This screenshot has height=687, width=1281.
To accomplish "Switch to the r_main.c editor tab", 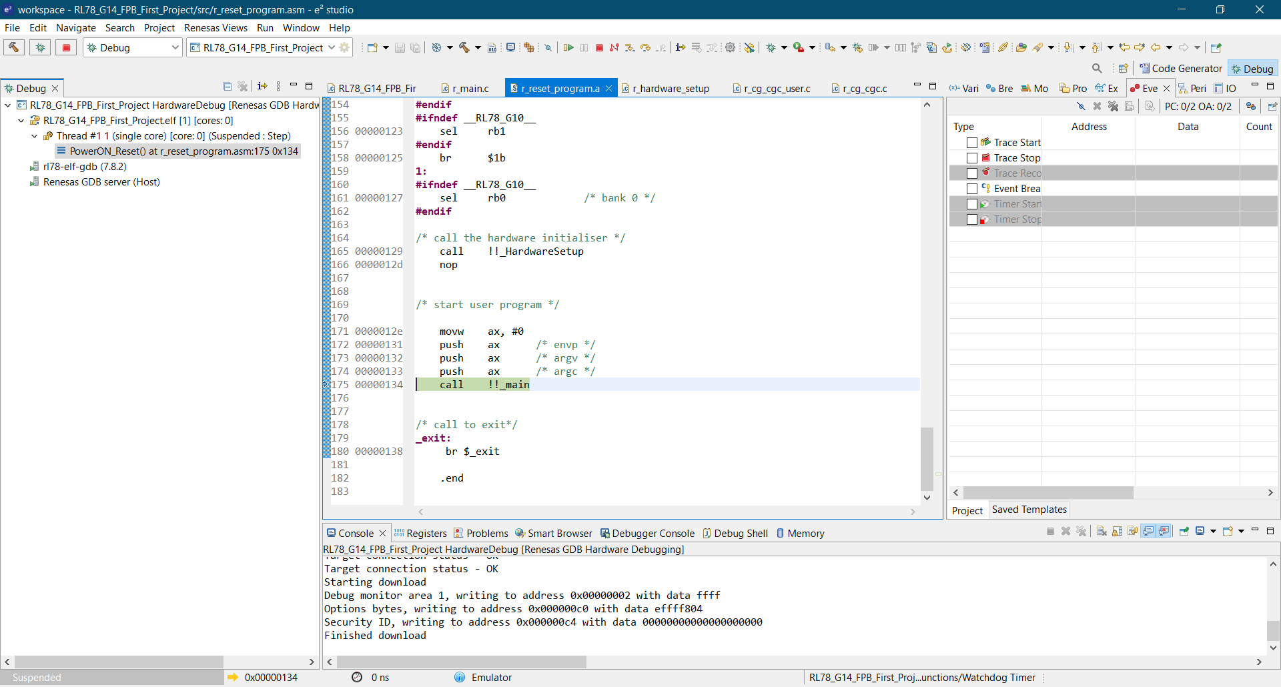I will [x=470, y=87].
